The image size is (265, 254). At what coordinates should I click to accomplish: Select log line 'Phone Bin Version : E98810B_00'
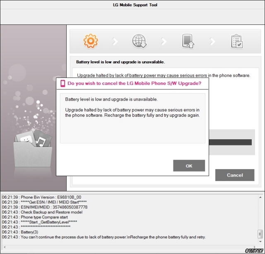pos(41,197)
